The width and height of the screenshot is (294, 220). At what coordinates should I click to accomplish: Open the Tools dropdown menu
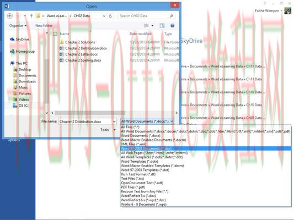coord(108,130)
